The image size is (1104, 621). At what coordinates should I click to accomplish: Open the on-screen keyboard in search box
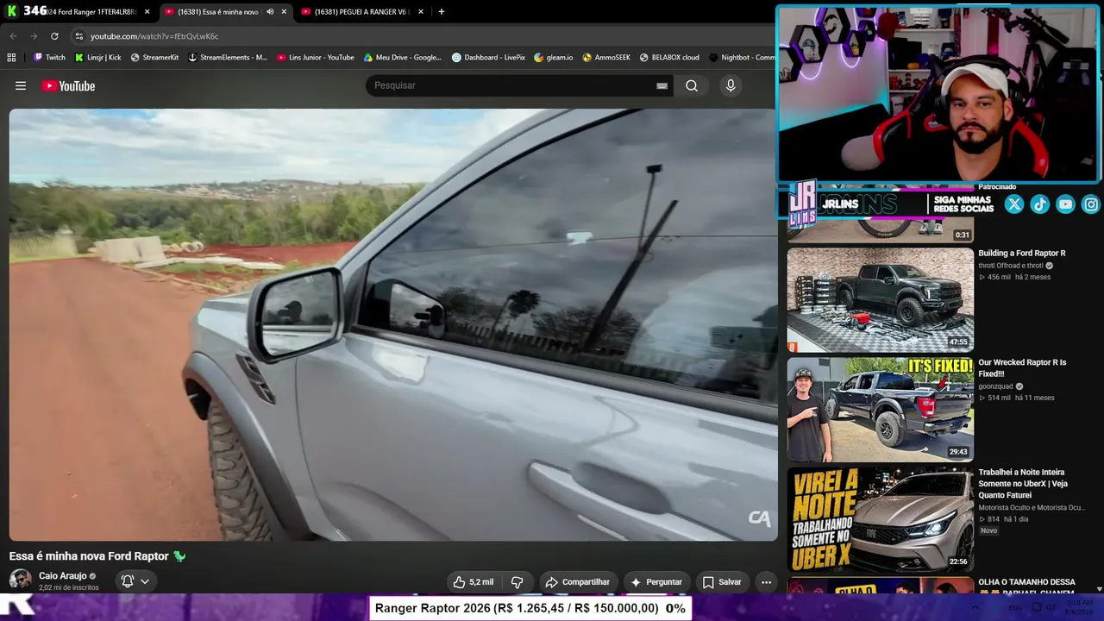click(662, 85)
